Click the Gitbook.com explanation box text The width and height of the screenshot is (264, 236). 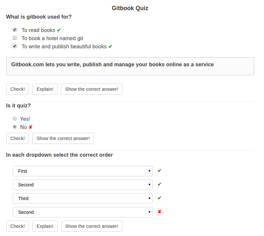pyautogui.click(x=113, y=65)
